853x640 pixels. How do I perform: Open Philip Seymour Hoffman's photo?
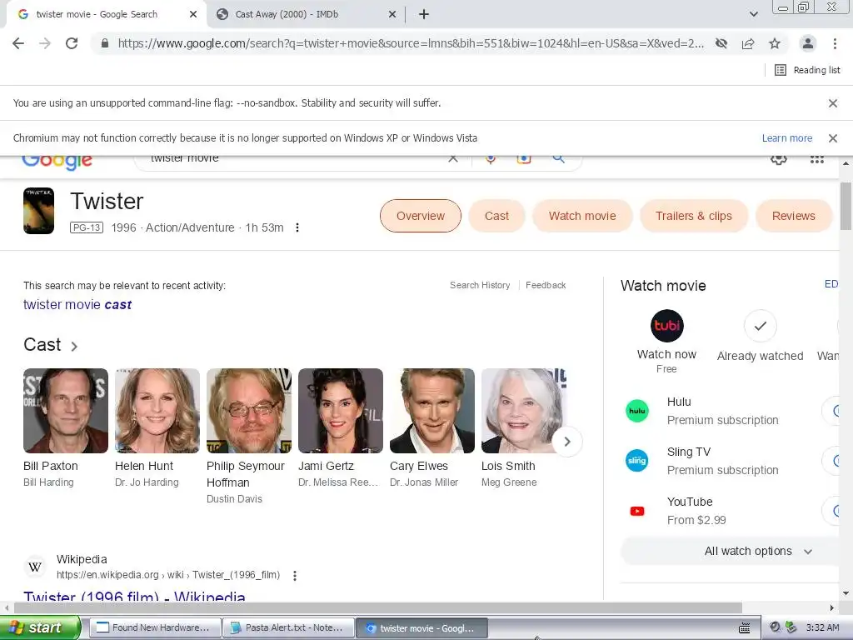point(249,411)
